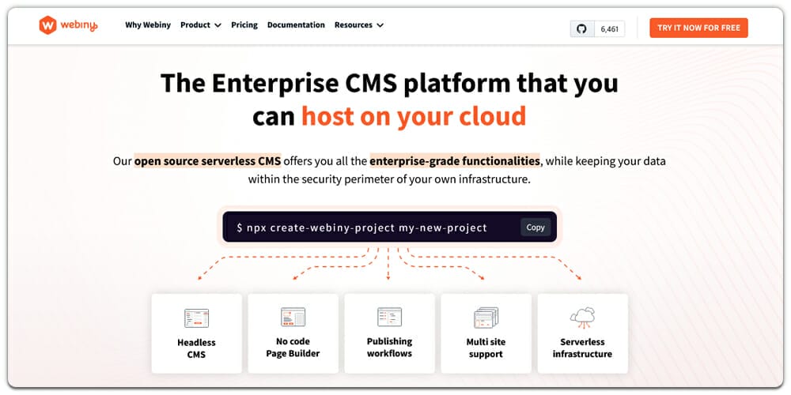Click the No code Page Builder icon
This screenshot has width=791, height=395.
[293, 318]
